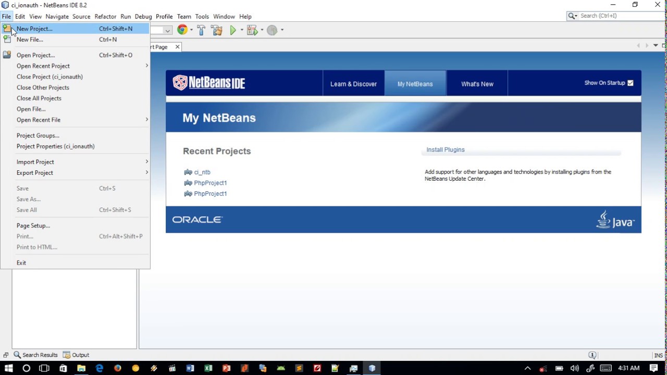The image size is (667, 375).
Task: Click the search magnifier icon in Search box
Action: click(x=572, y=16)
